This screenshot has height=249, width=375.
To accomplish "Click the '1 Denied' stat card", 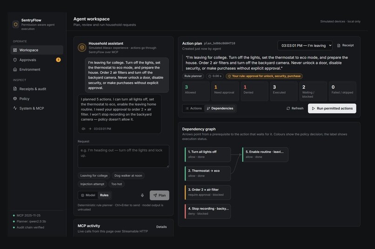I will tap(254, 91).
